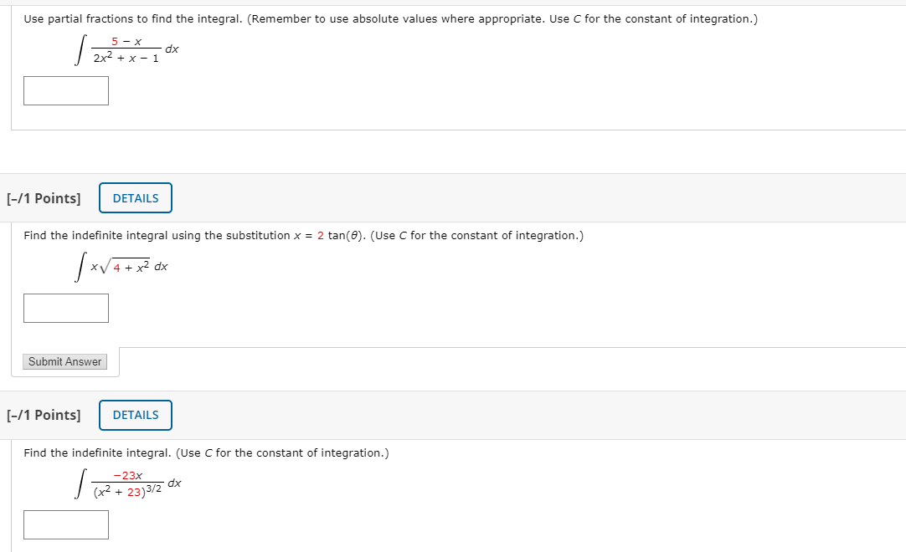906x552 pixels.
Task: Click the answer box for the −23x integral
Action: point(65,524)
